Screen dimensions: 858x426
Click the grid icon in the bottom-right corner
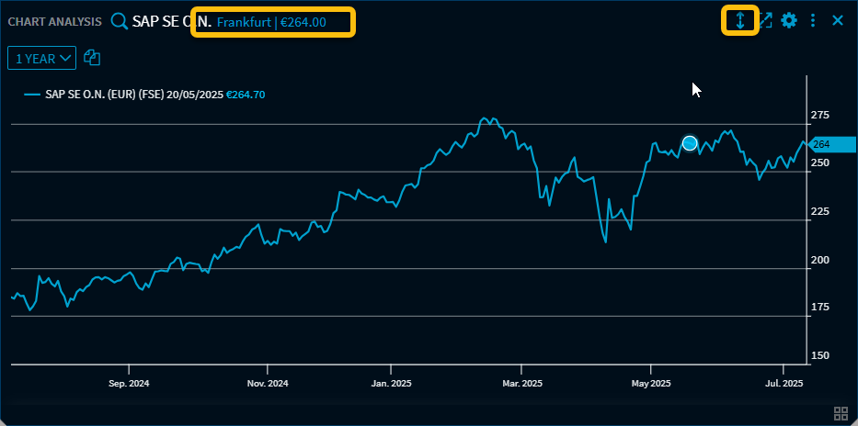840,413
